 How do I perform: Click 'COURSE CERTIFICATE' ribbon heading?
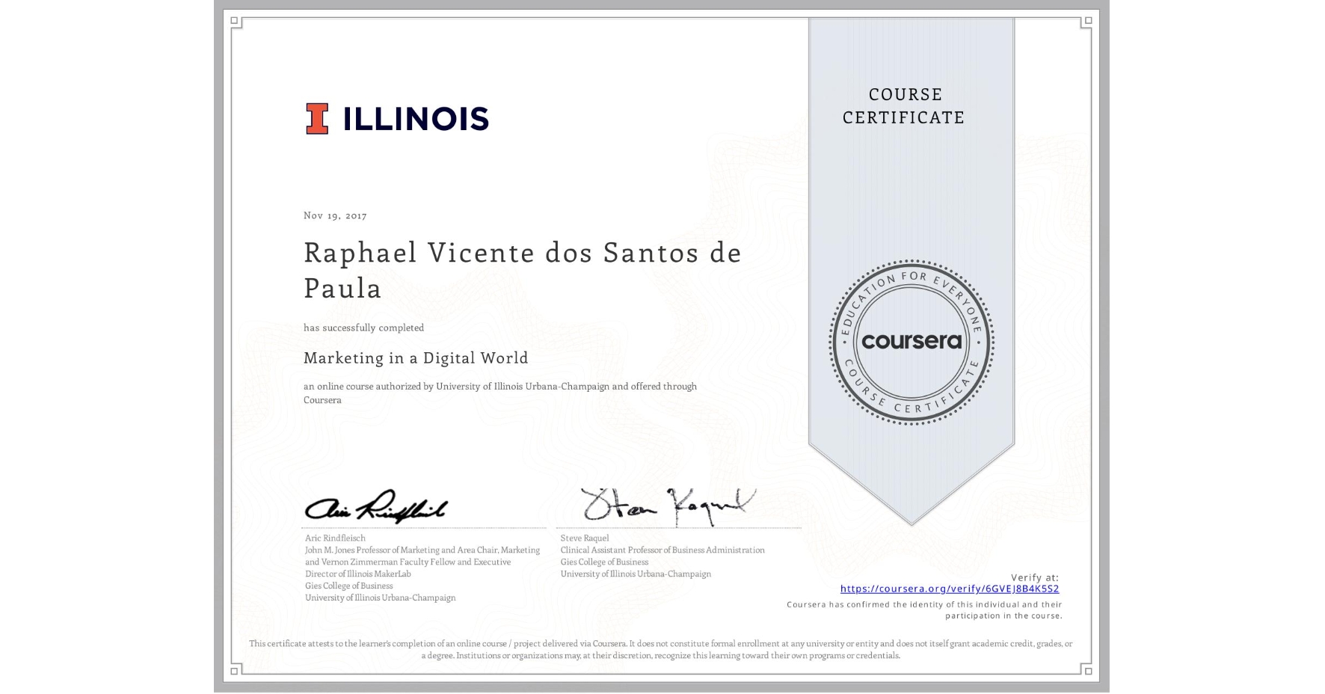click(x=904, y=105)
